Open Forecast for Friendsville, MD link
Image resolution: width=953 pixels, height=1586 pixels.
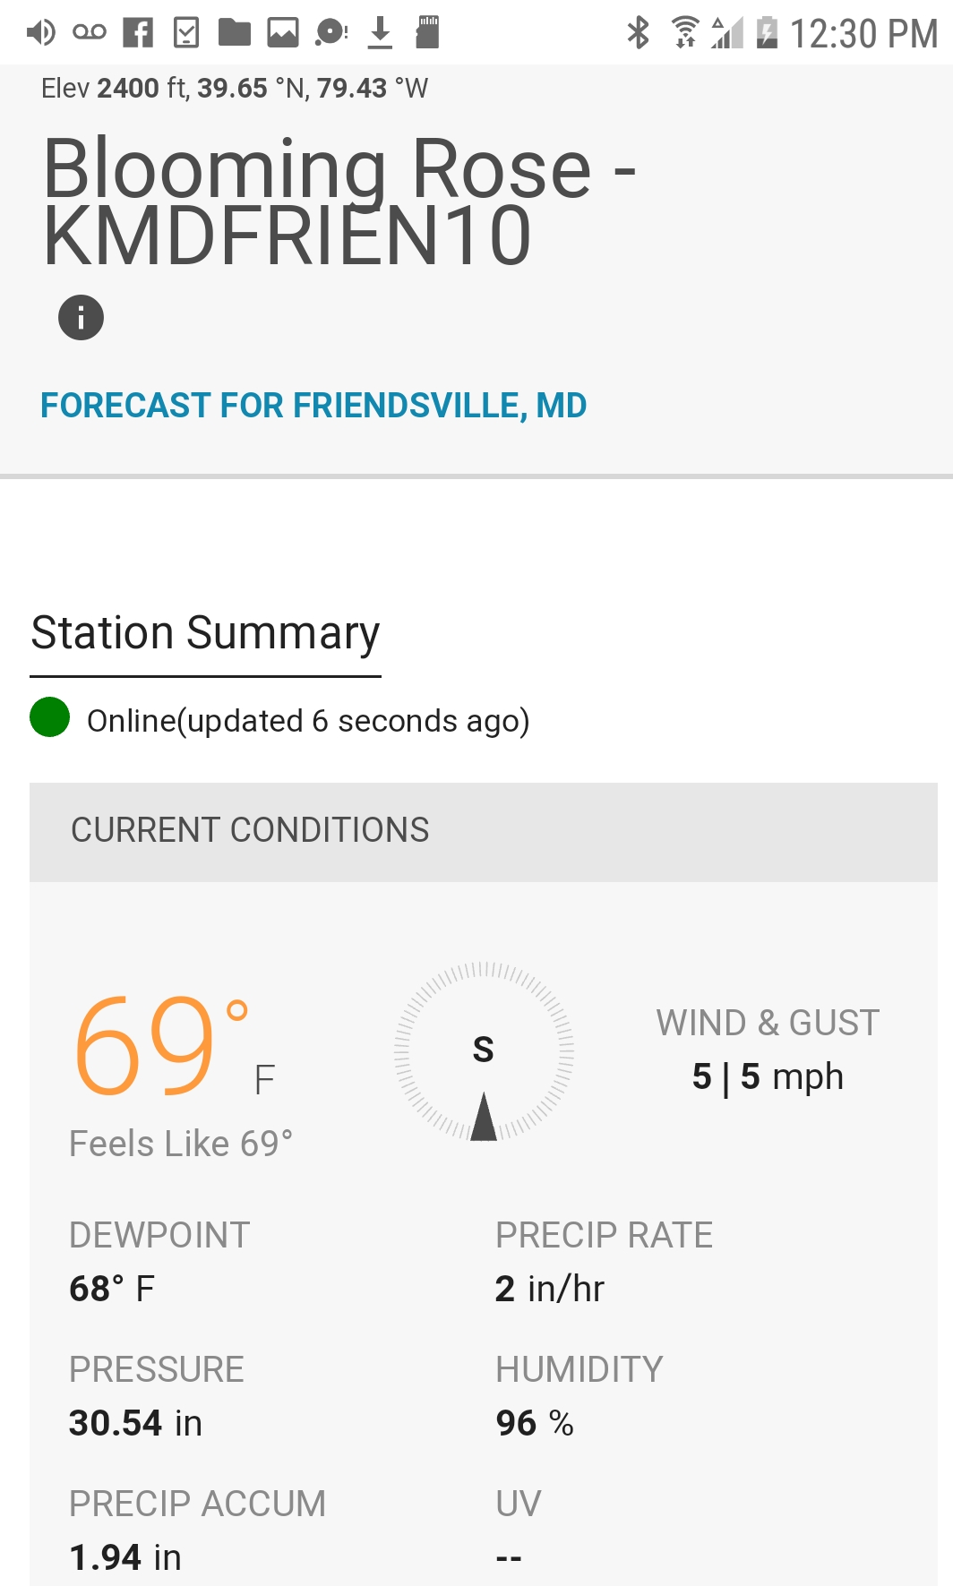[313, 406]
